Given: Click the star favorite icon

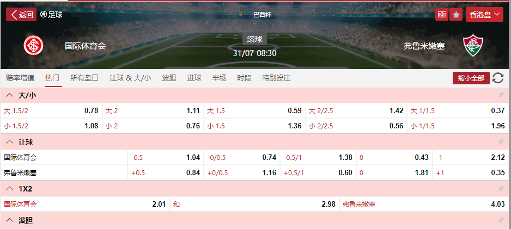Looking at the screenshot, I should click(x=456, y=15).
